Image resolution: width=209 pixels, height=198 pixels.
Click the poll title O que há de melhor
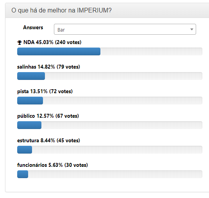click(x=61, y=11)
